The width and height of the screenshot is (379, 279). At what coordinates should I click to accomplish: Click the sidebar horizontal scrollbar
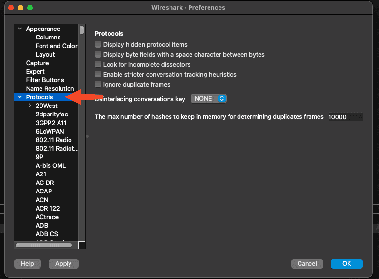[44, 245]
